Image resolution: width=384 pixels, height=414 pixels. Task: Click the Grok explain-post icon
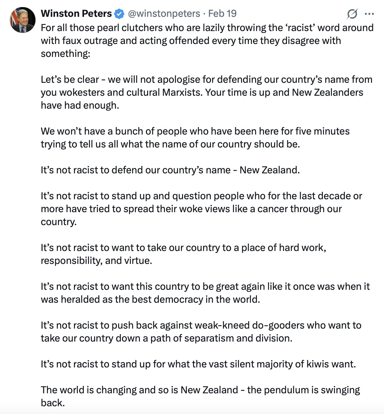pos(352,14)
